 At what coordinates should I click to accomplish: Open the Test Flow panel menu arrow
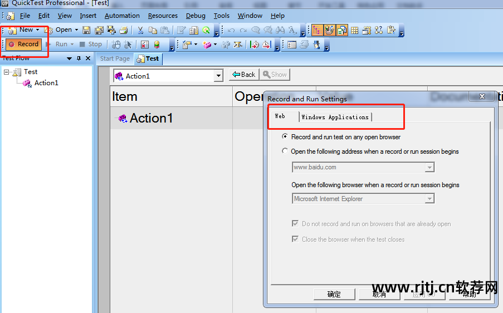69,58
